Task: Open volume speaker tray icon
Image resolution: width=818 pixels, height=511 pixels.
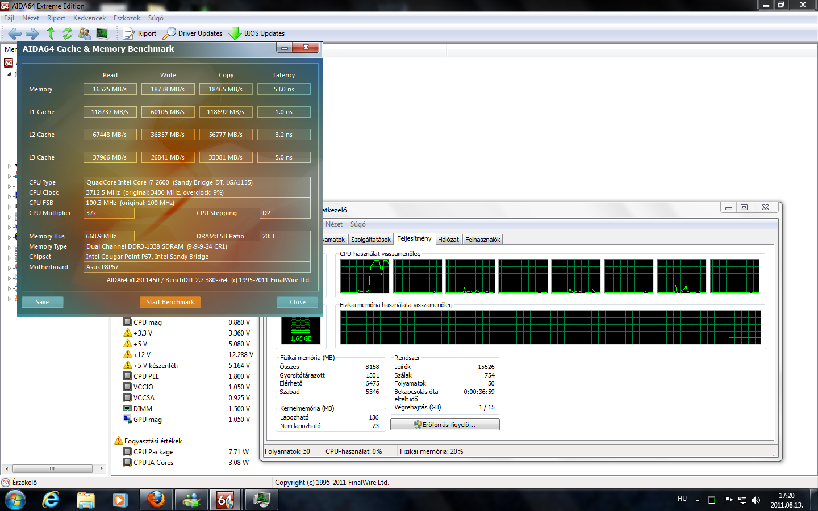Action: point(756,500)
